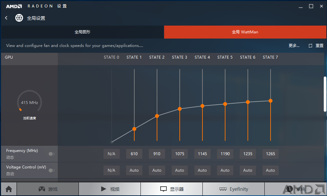The image size is (327, 196).
Task: Click the Frequency (MHz) row label
Action: [22, 151]
